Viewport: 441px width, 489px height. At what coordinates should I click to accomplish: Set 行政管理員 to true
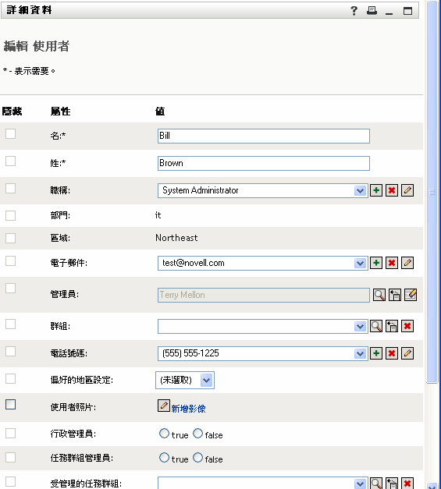(x=164, y=434)
